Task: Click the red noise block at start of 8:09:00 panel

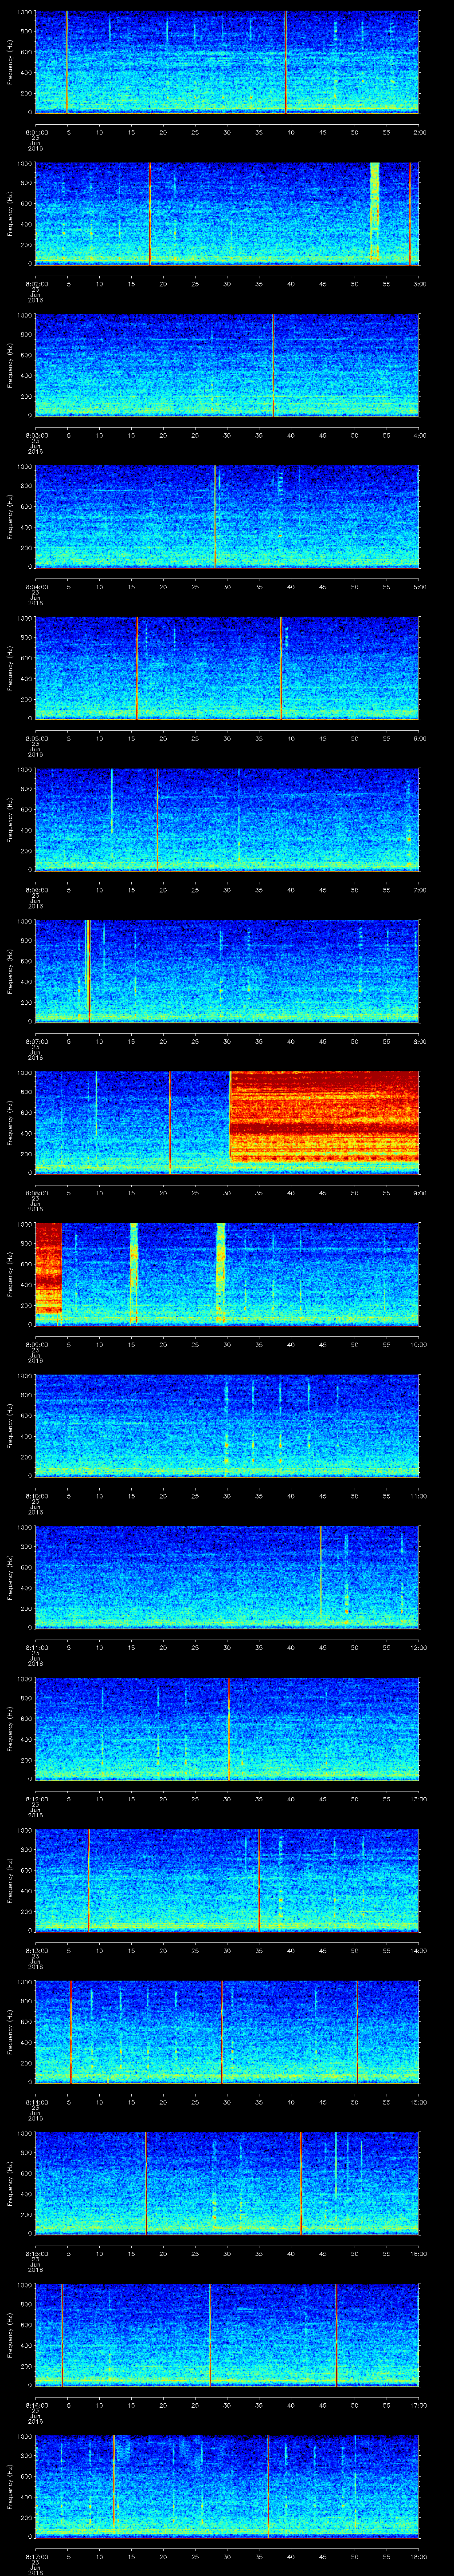Action: click(x=48, y=1267)
